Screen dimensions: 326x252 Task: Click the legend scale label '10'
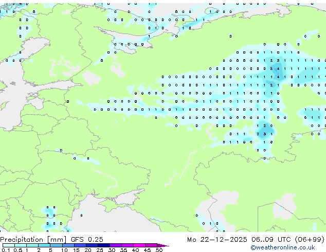point(64,250)
